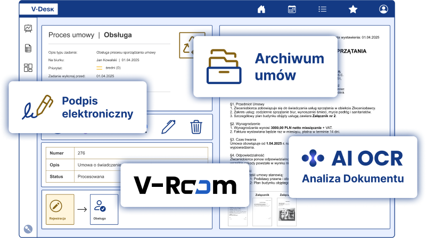
Task: Click the user-check icon in Obsługa step
Action: [x=100, y=206]
